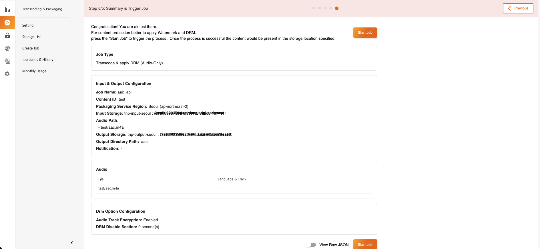Click the orange play-circle Transcoding icon
This screenshot has height=249, width=540.
(7, 23)
